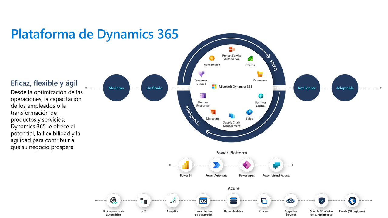Click the Power Virtual Agents icon

276,165
